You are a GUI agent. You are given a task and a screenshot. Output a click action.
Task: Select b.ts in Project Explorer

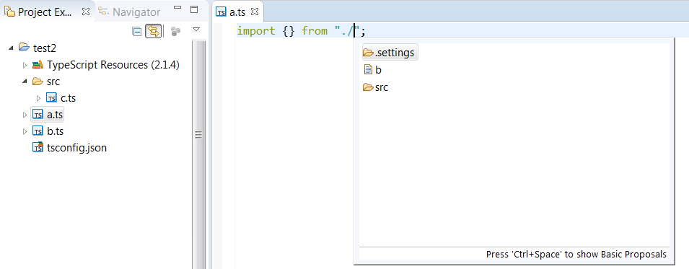pyautogui.click(x=56, y=131)
